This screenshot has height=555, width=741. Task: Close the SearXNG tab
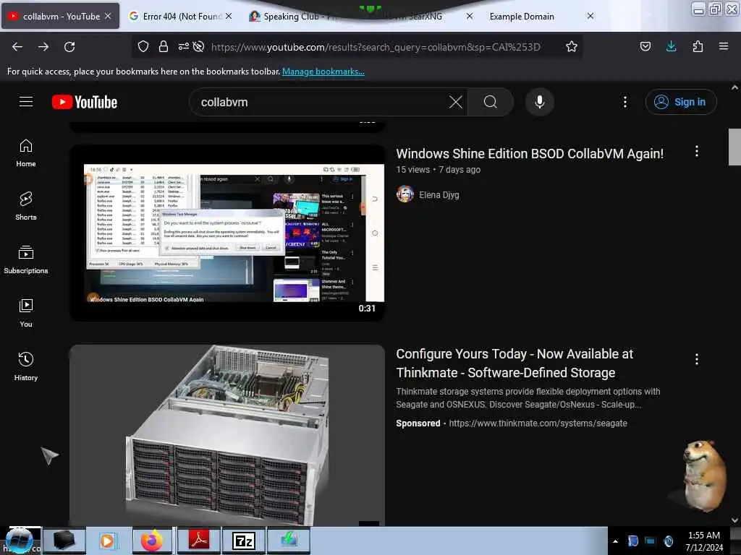(469, 16)
